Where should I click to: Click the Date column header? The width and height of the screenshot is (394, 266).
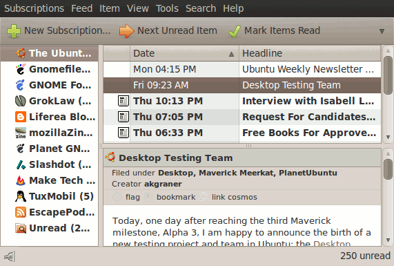click(184, 53)
